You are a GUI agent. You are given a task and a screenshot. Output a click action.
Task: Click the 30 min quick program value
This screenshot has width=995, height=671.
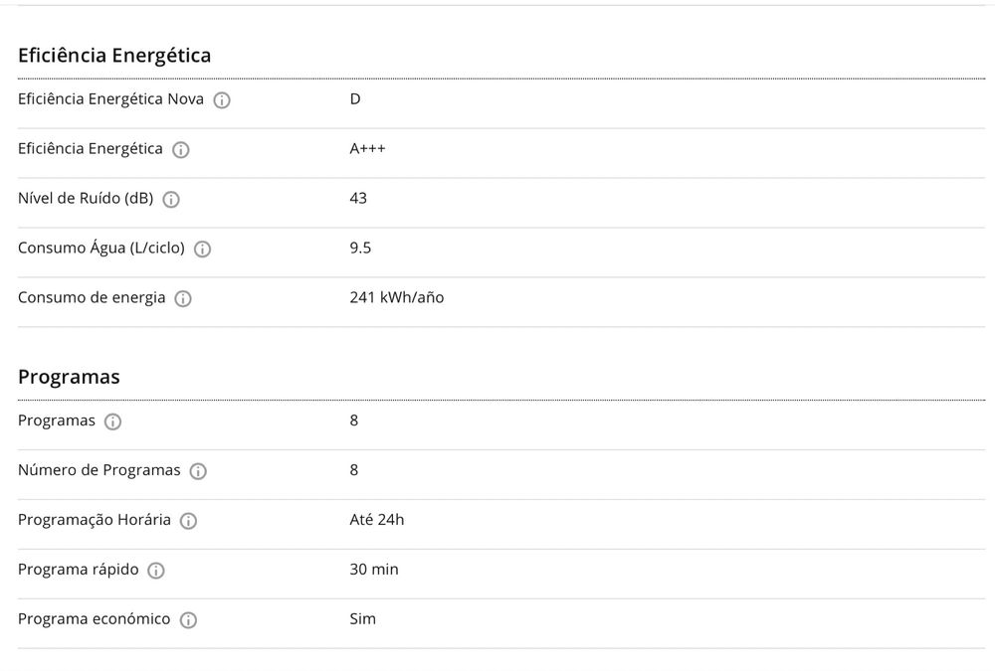tap(373, 570)
